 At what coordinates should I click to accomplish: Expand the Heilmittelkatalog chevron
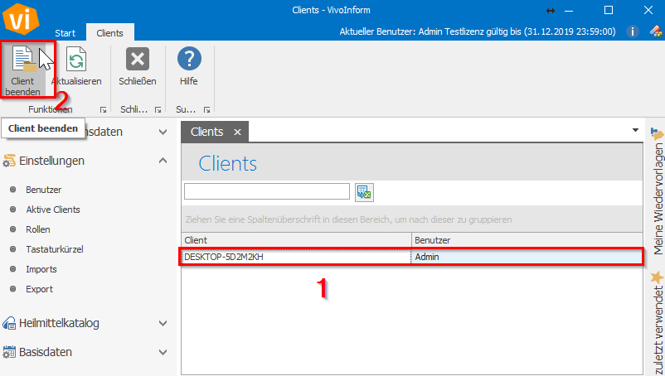pyautogui.click(x=163, y=324)
